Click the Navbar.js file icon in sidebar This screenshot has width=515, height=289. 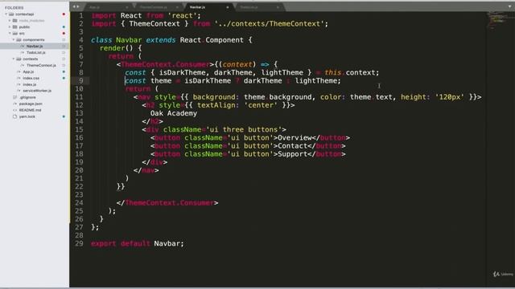point(23,47)
